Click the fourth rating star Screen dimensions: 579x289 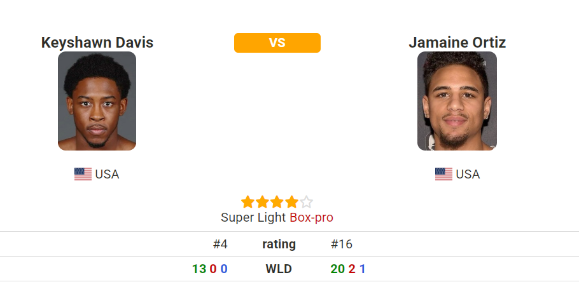[291, 203]
